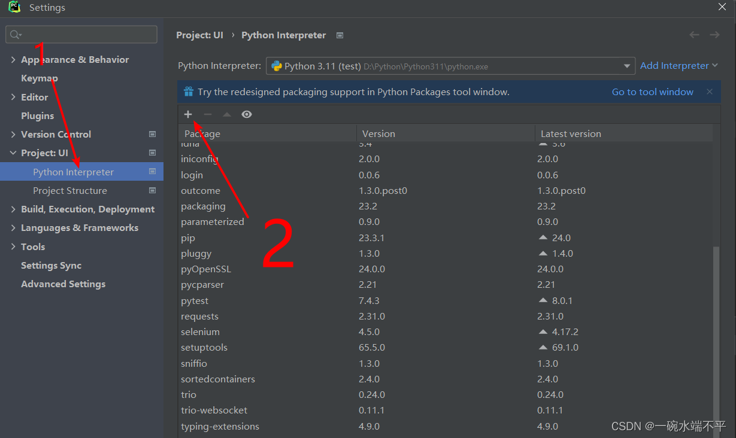Click the back navigation arrow

coord(694,35)
